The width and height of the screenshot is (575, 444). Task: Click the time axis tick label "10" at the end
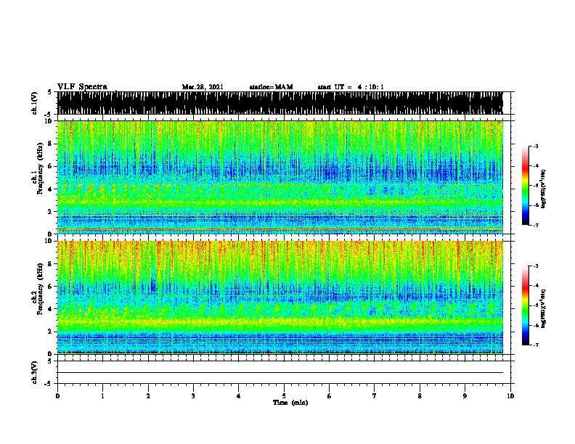[510, 395]
